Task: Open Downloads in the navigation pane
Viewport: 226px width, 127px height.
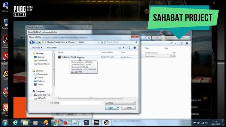Action: 42,60
